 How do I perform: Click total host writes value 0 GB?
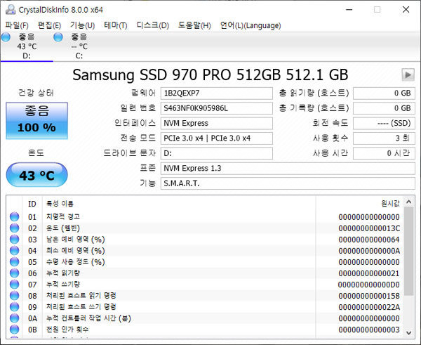click(x=384, y=108)
